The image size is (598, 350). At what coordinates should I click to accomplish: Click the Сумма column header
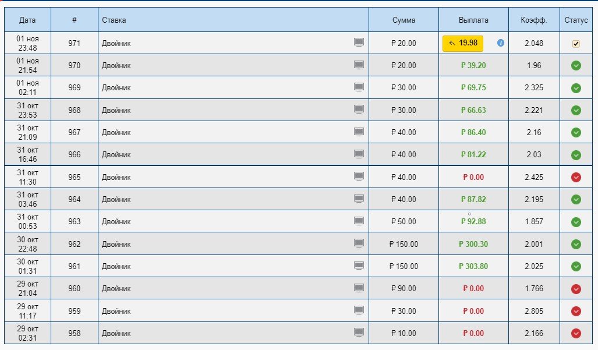(404, 20)
